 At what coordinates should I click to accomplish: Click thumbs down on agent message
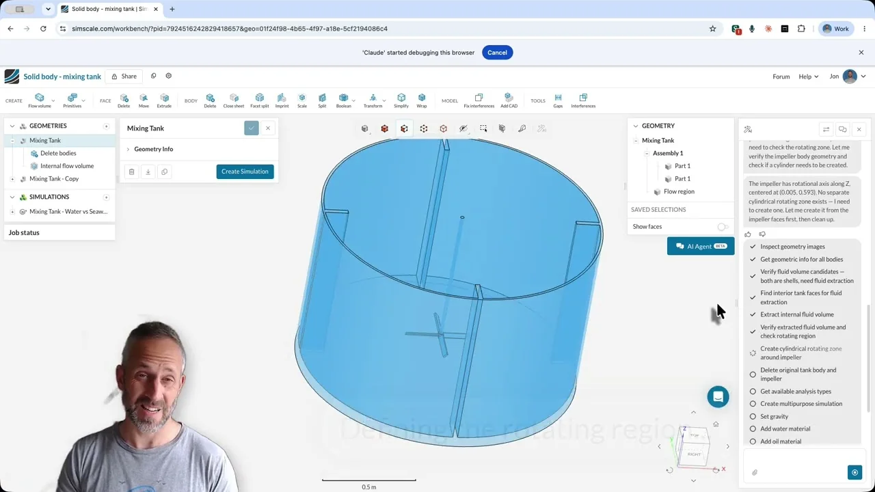[x=762, y=234]
